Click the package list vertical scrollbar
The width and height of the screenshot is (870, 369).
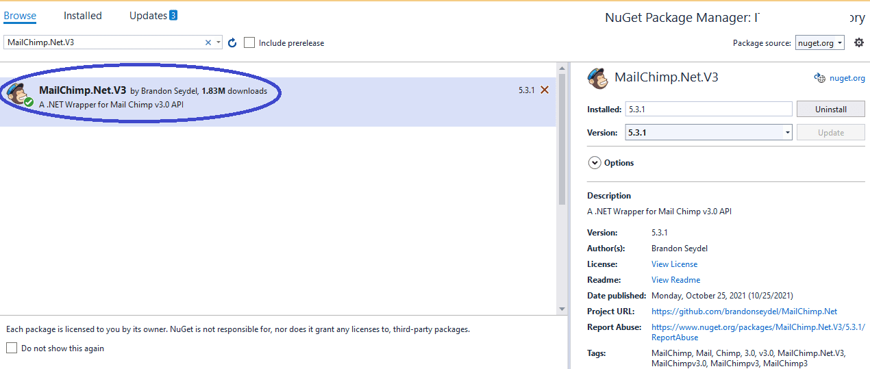(562, 137)
